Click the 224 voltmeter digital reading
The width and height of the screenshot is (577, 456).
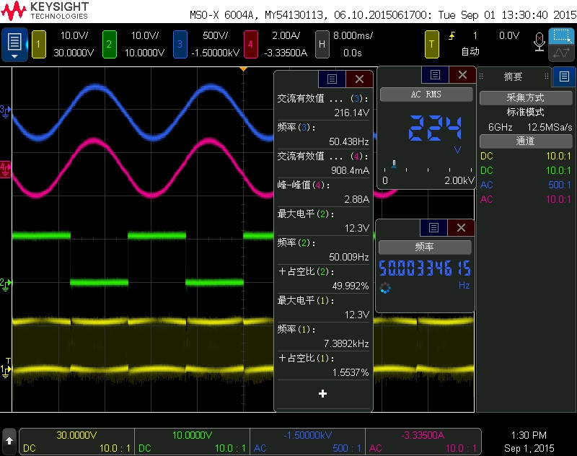(x=435, y=128)
